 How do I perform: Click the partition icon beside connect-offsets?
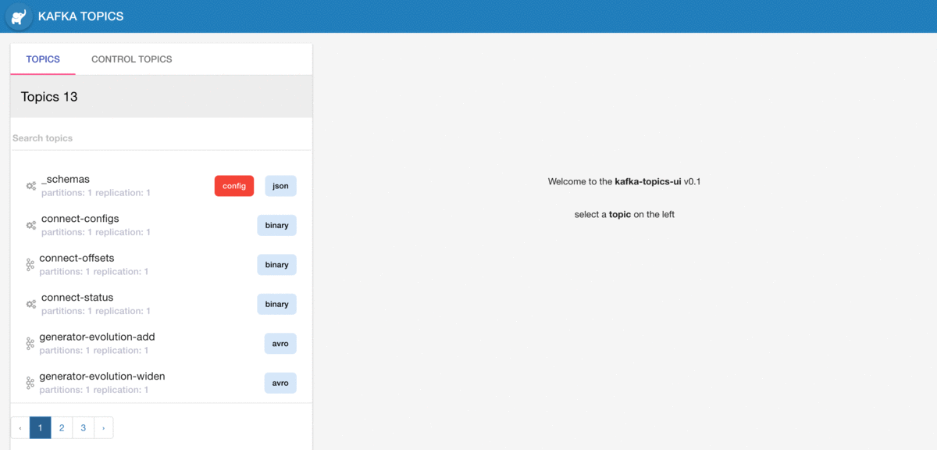[x=30, y=265]
